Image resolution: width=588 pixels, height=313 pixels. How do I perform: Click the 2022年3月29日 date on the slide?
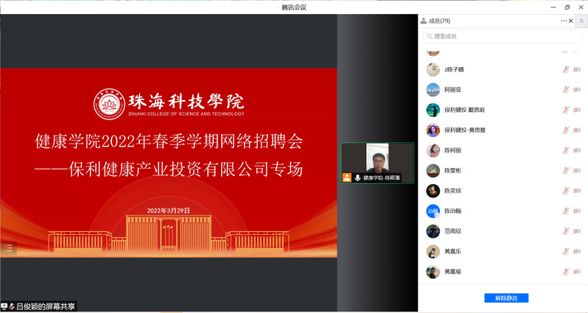click(169, 211)
